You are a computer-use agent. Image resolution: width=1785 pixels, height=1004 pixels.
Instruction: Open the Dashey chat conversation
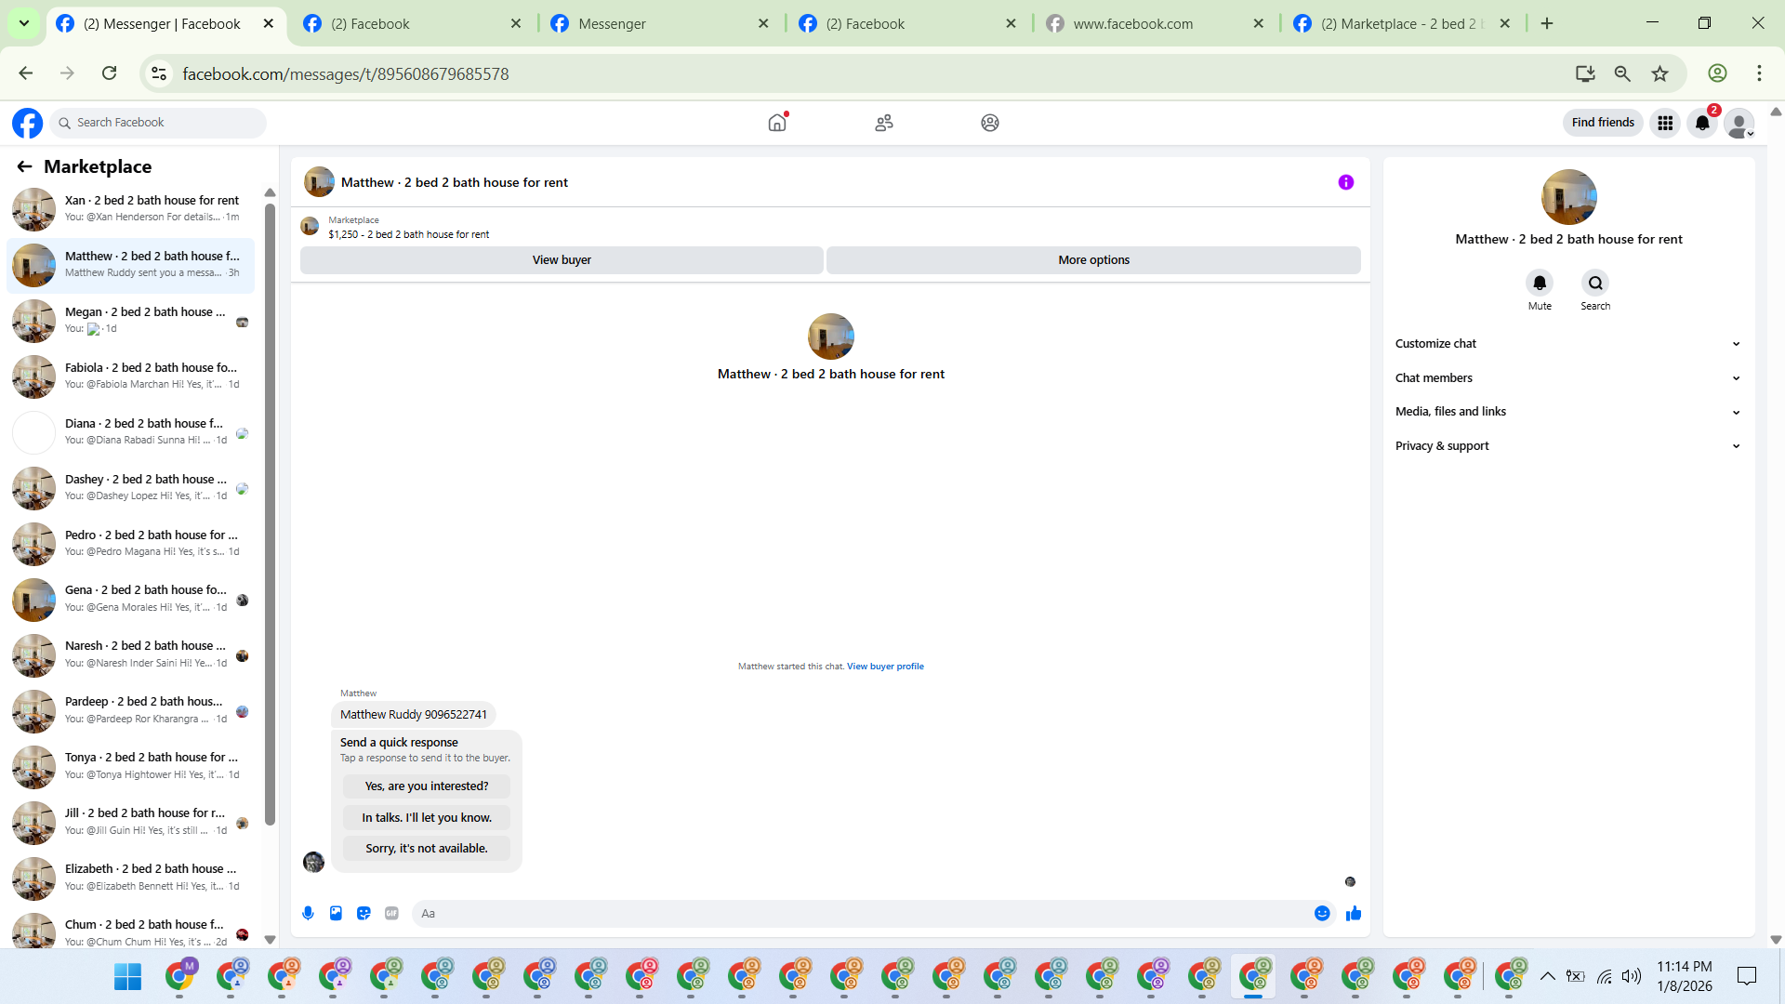[x=130, y=488]
